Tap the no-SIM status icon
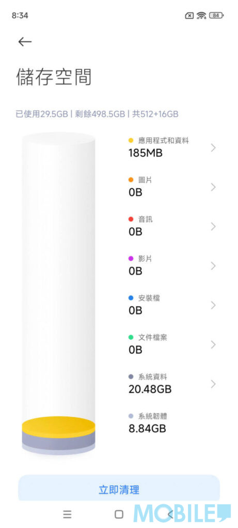 189,15
